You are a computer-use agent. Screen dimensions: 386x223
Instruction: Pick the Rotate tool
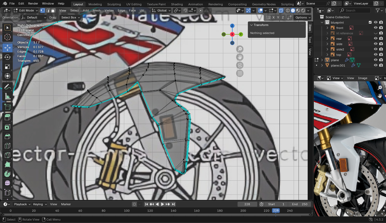[8, 57]
